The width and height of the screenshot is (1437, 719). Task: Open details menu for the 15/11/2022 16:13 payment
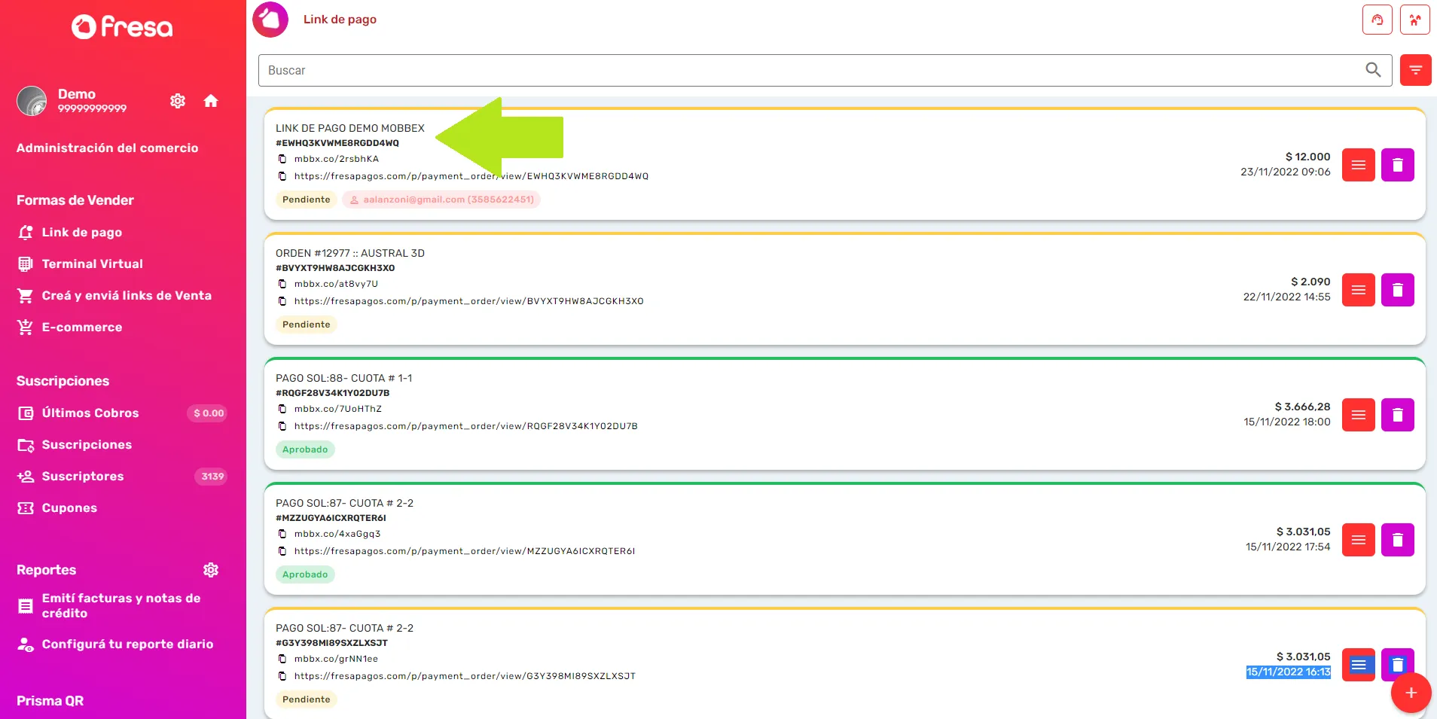pos(1358,665)
